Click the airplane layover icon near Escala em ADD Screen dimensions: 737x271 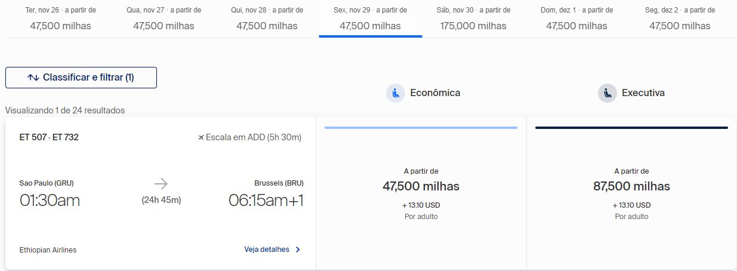click(x=201, y=137)
